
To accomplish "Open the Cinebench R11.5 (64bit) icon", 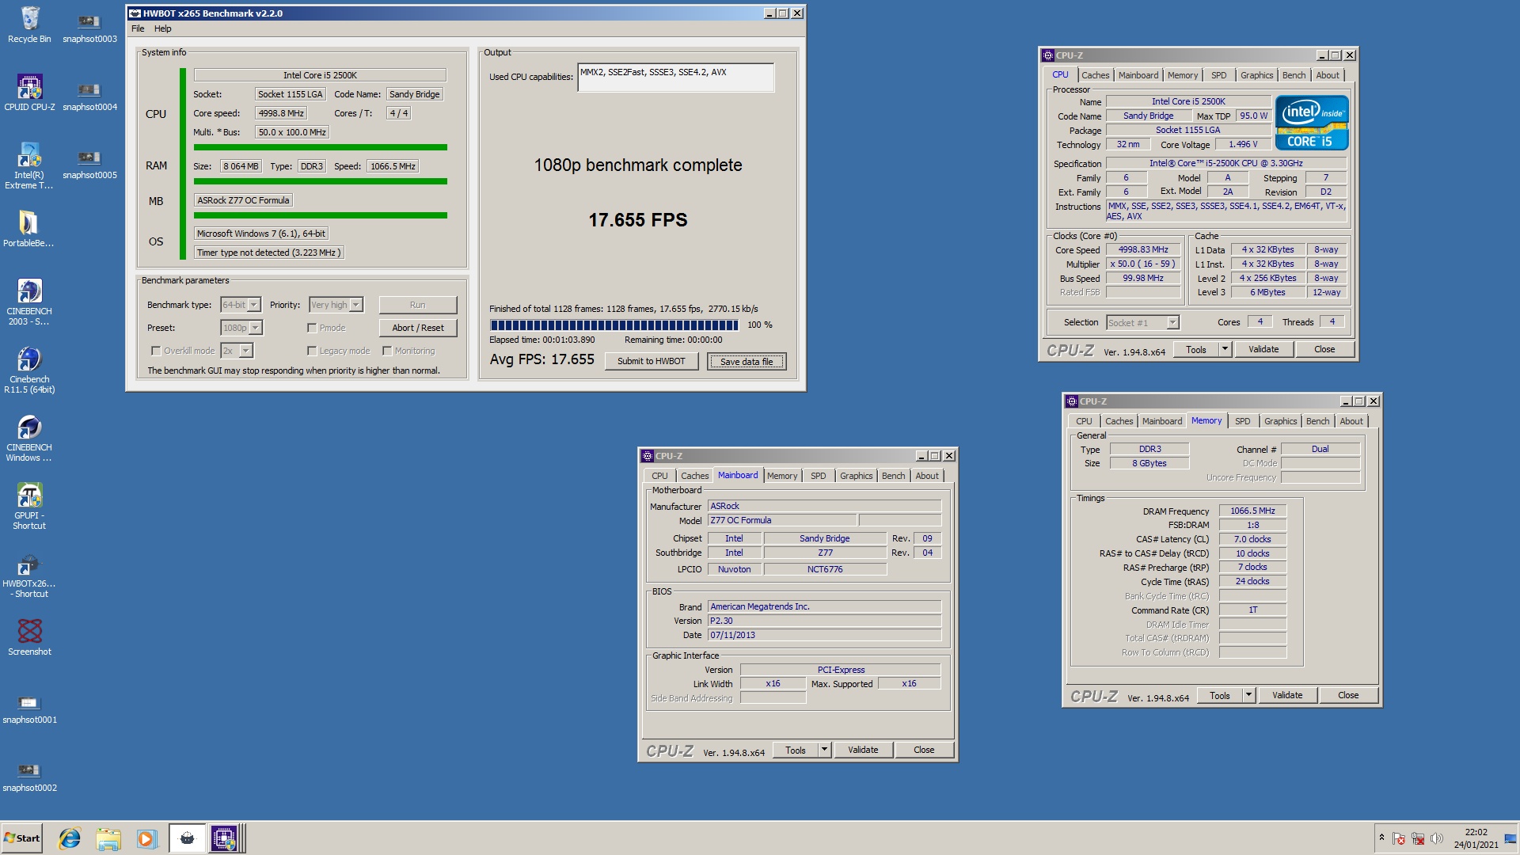I will coord(29,369).
